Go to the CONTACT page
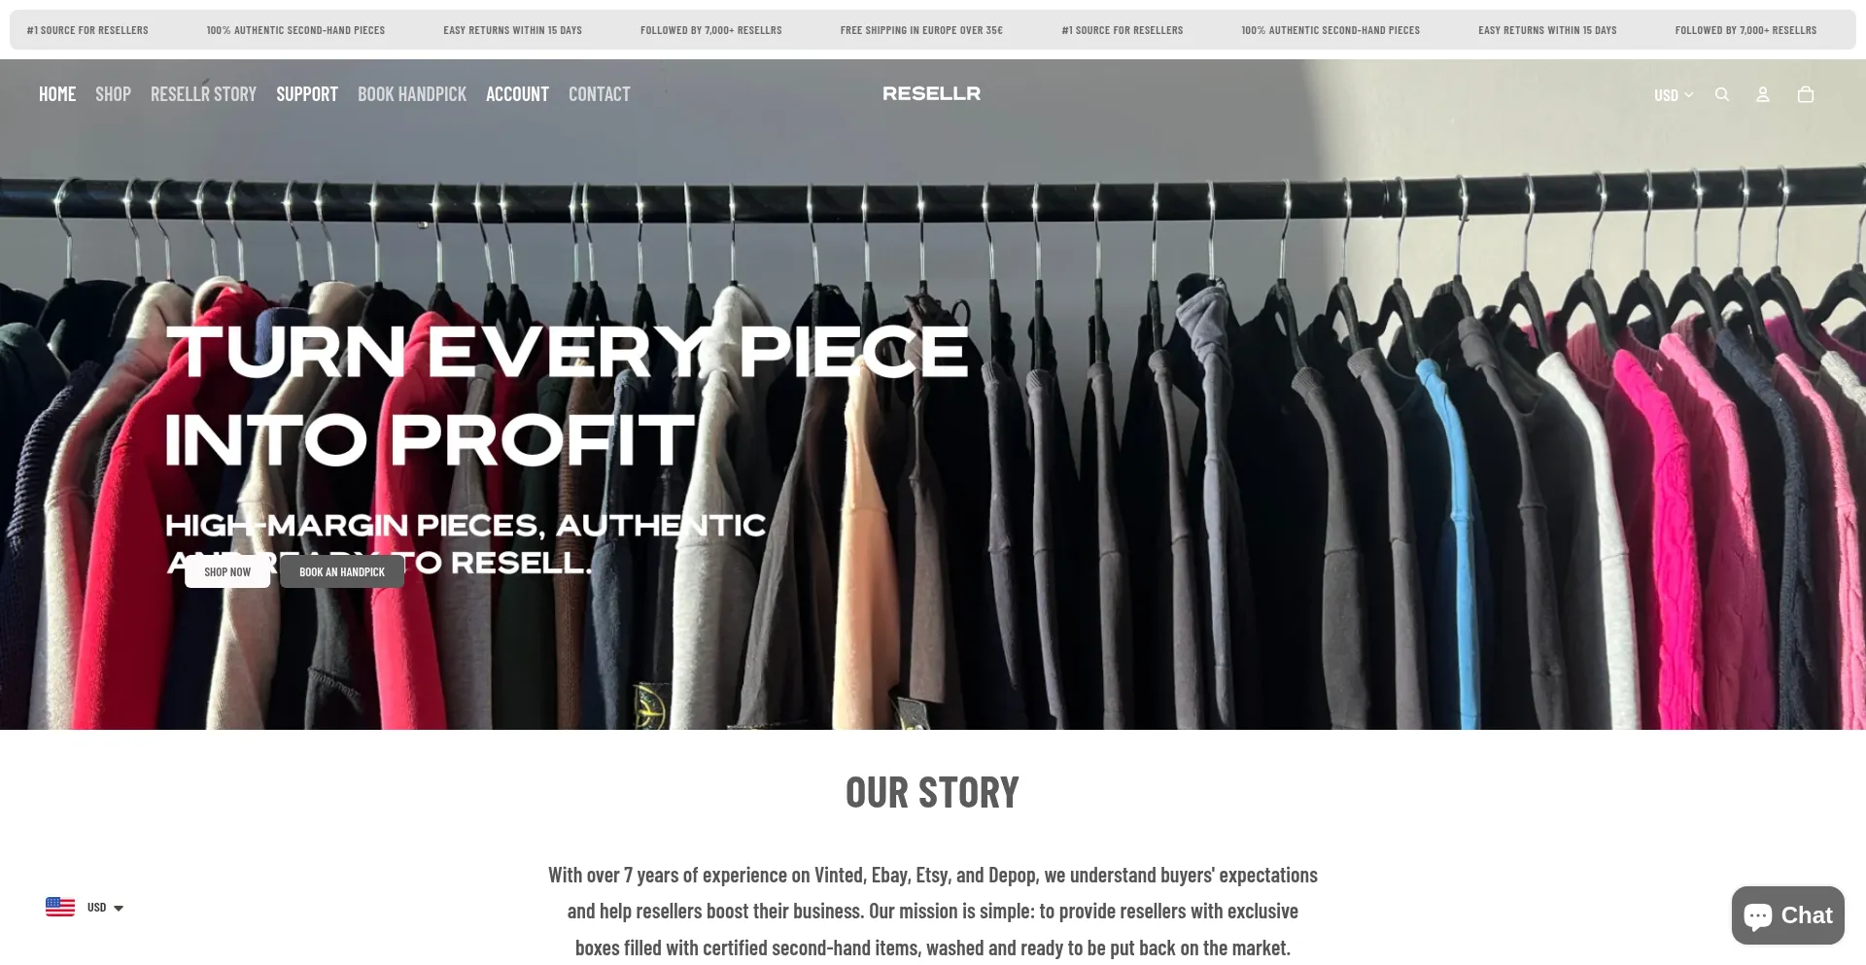This screenshot has width=1866, height=965. [x=600, y=94]
